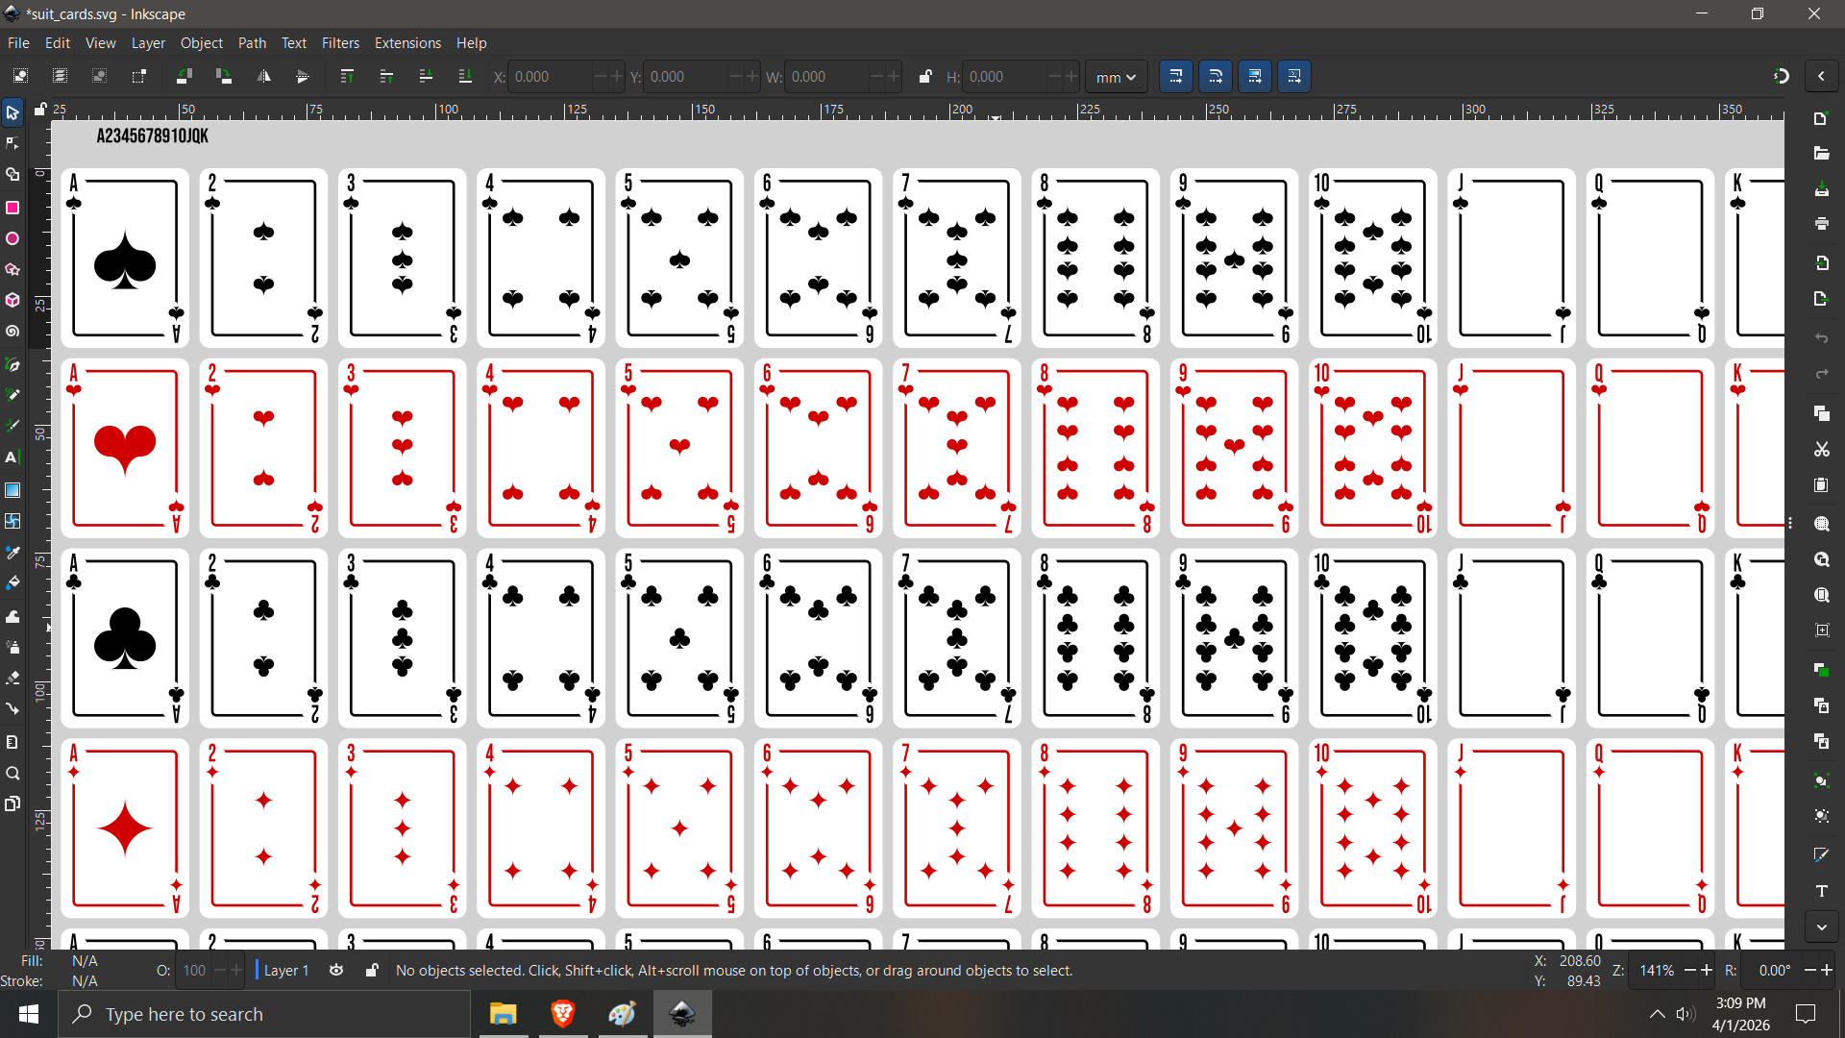Toggle Layer 1 visibility eye
Screen dimensions: 1845x1038
pyautogui.click(x=336, y=971)
